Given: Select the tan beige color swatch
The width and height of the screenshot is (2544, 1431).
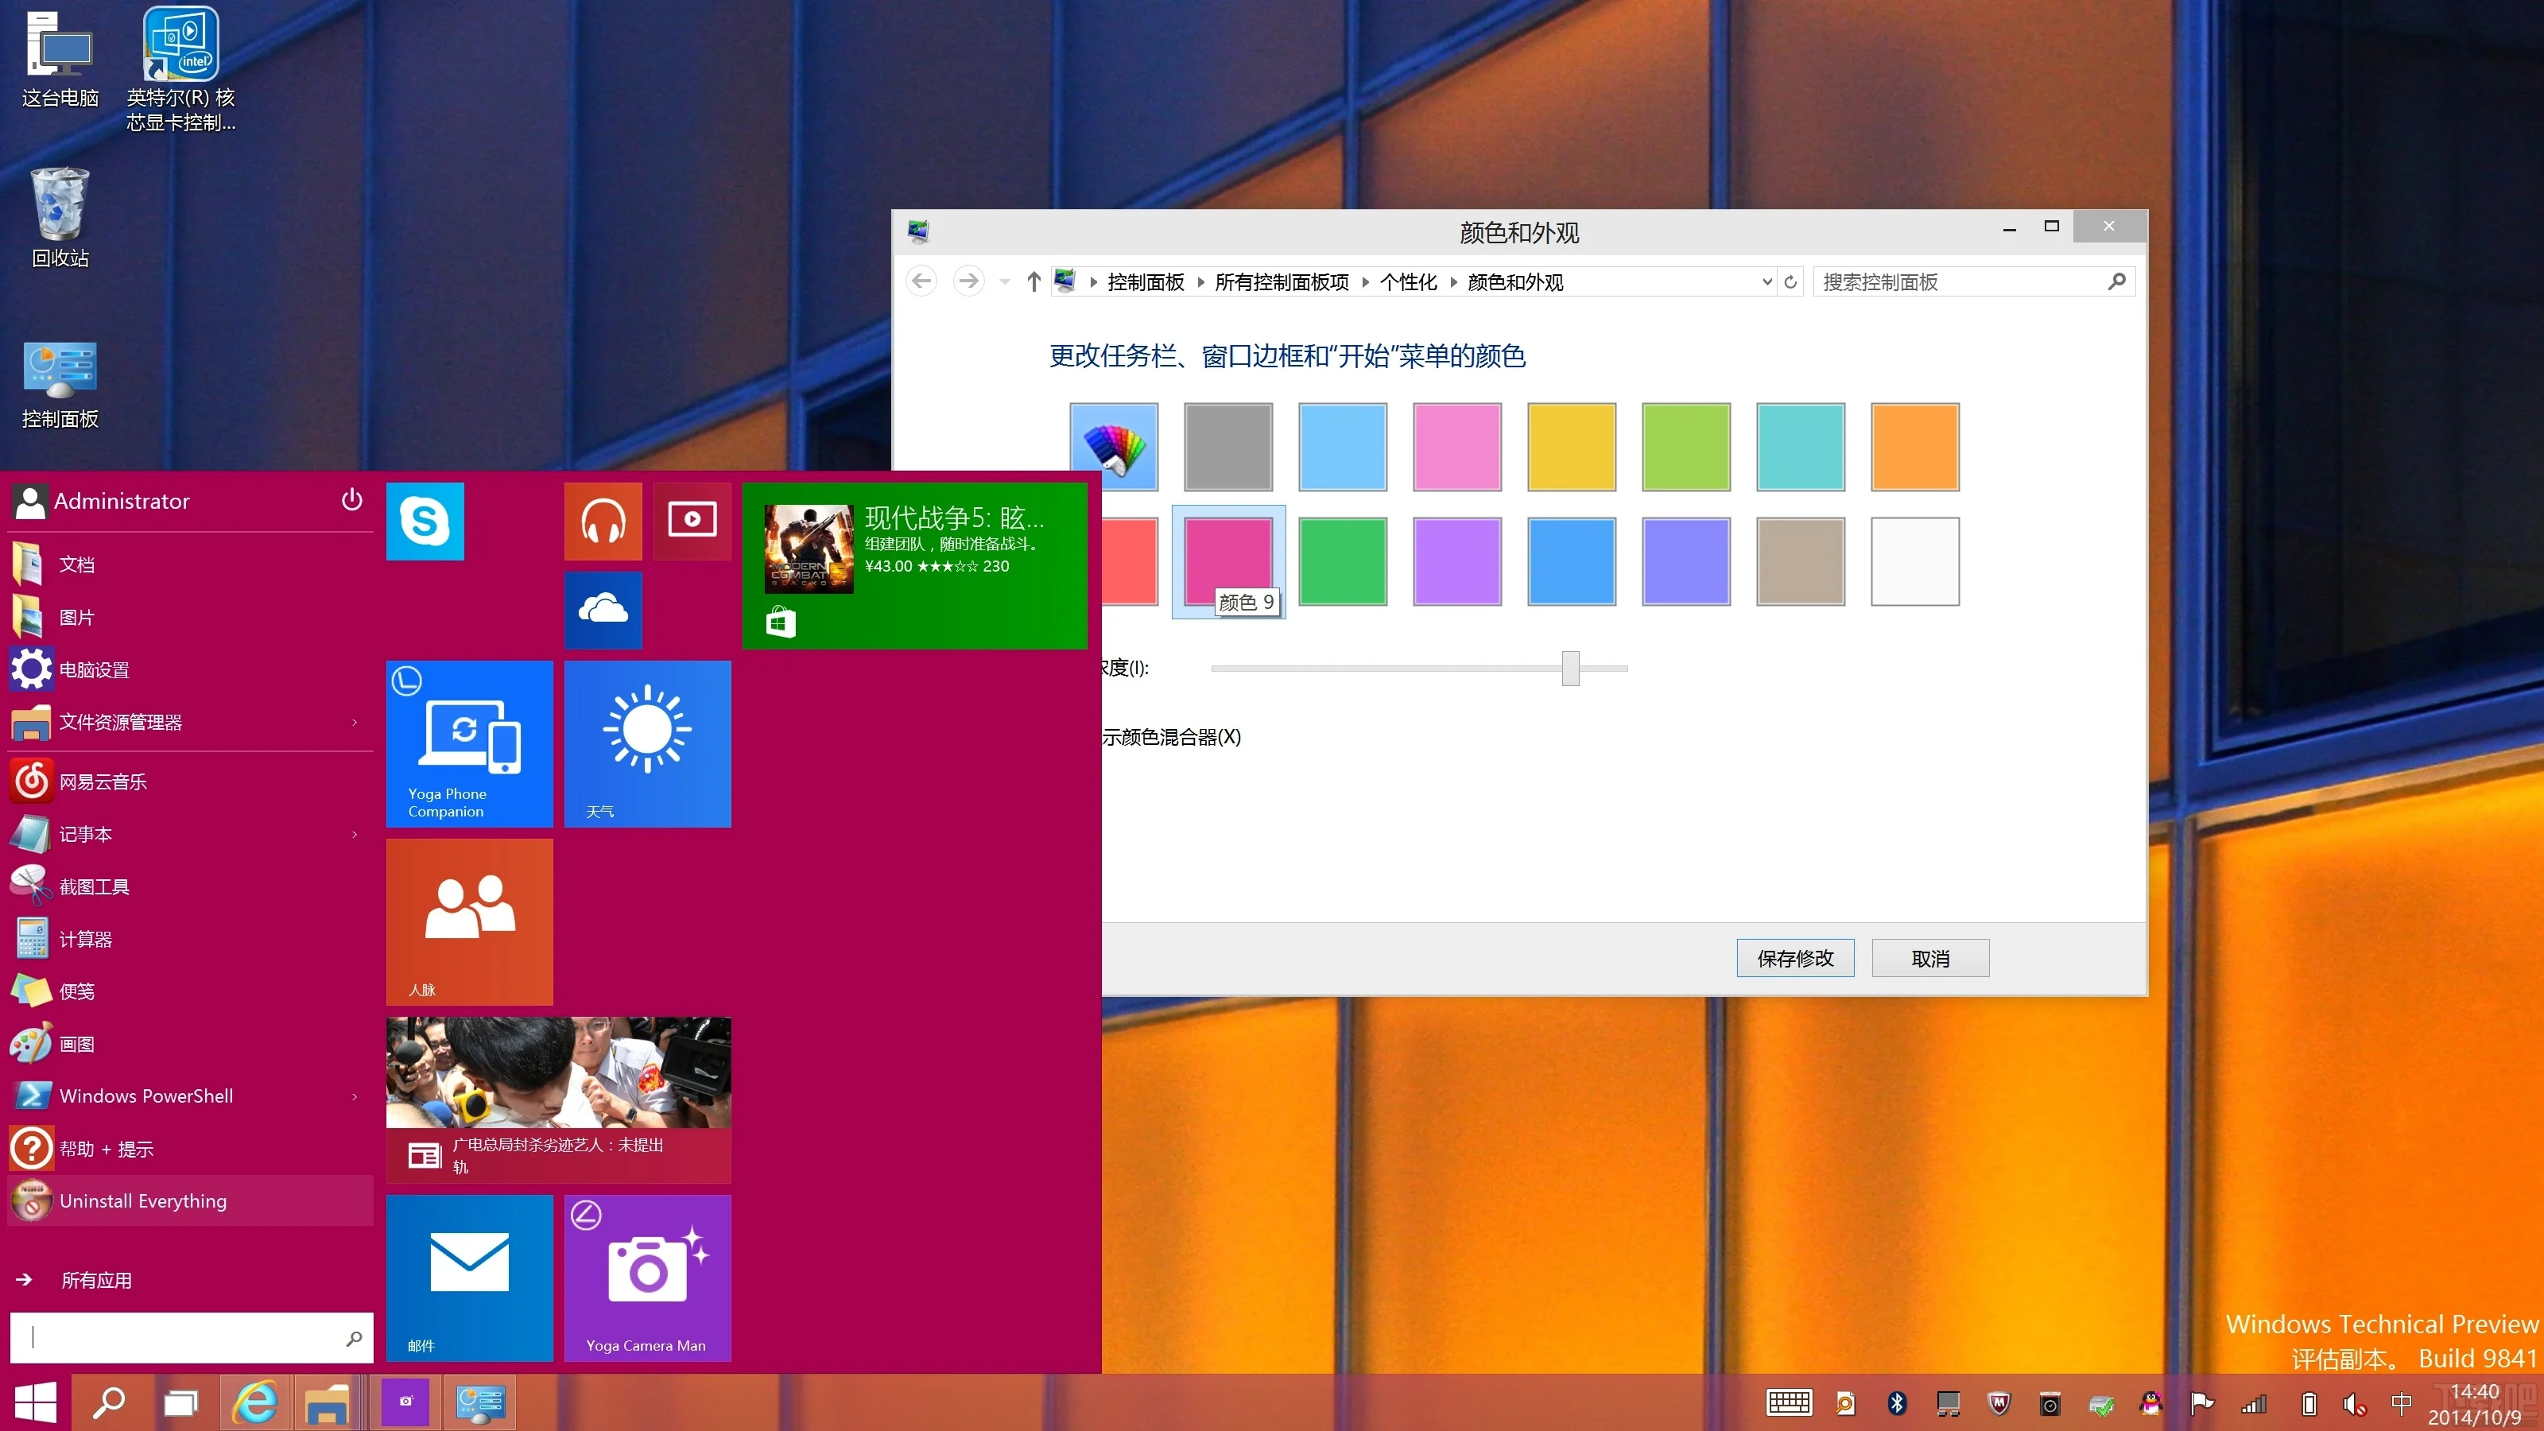Looking at the screenshot, I should point(1801,561).
